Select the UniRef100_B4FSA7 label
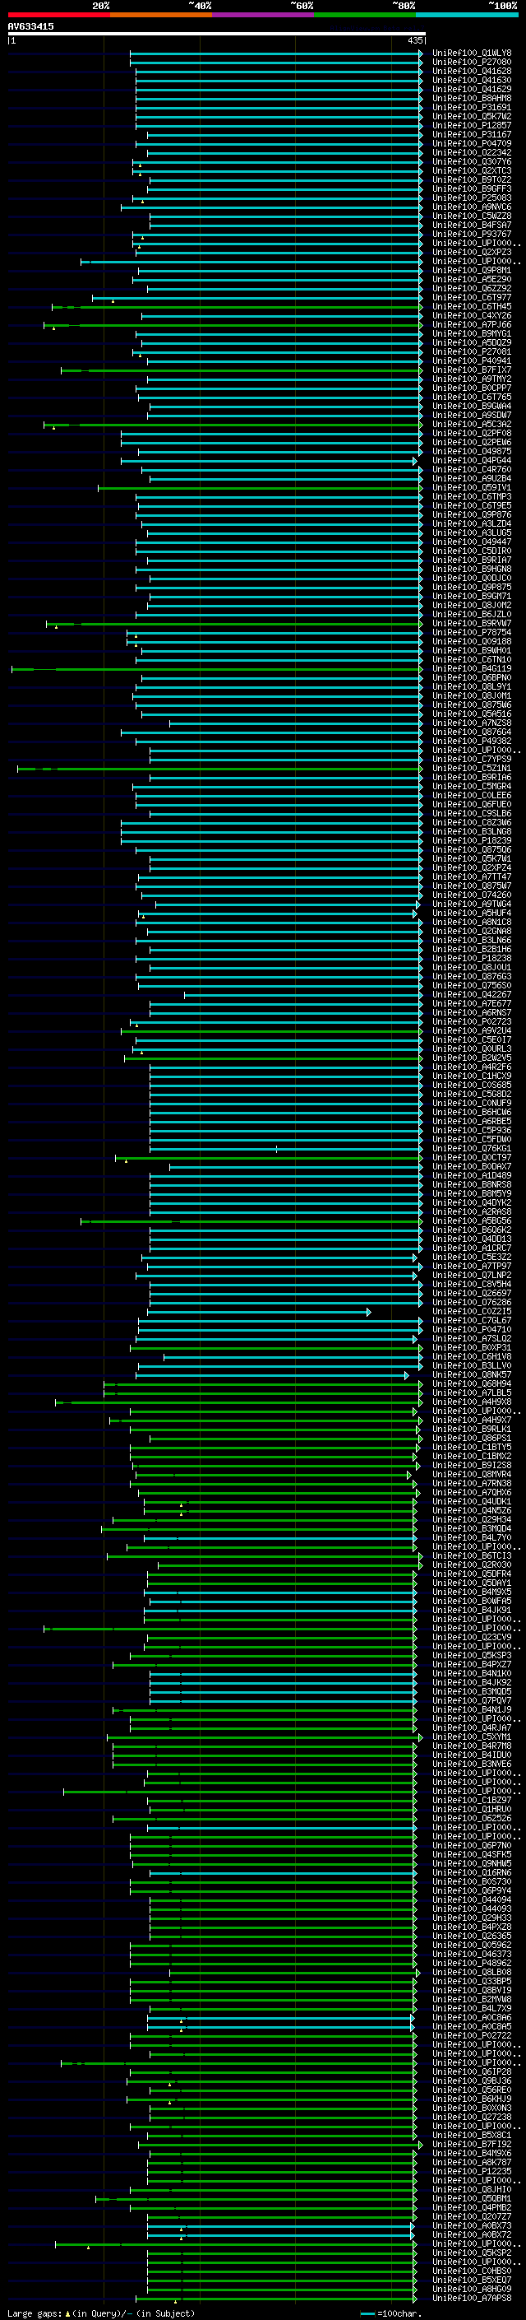This screenshot has width=526, height=2320. tap(472, 225)
